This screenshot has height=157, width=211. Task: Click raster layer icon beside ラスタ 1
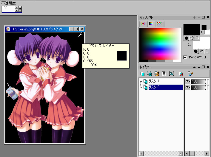145,81
